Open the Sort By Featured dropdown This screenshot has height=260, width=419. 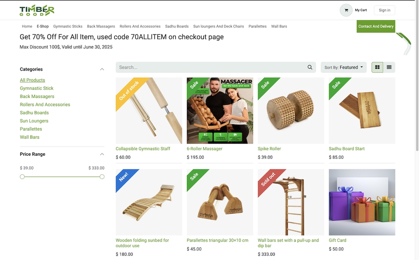coord(343,67)
